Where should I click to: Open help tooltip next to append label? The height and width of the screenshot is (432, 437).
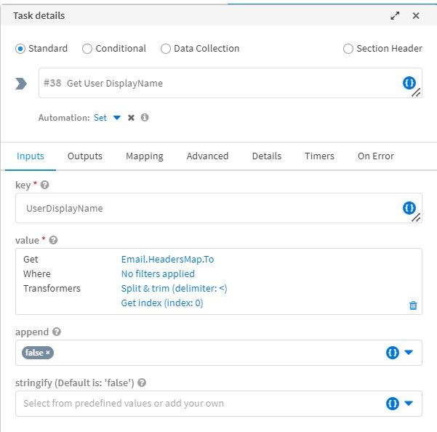click(57, 332)
